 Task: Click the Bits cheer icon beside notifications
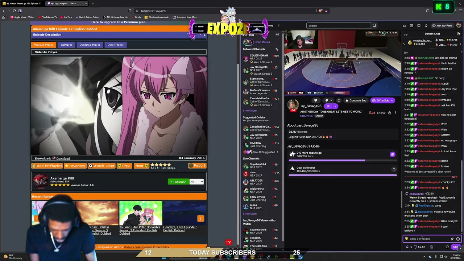pyautogui.click(x=339, y=100)
